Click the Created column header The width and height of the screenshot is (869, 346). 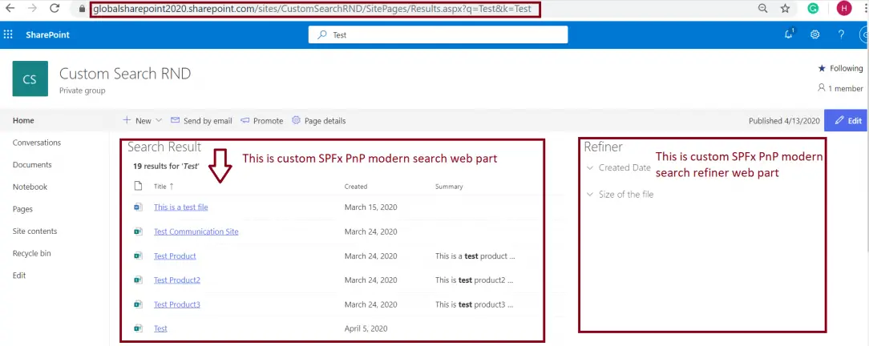356,187
